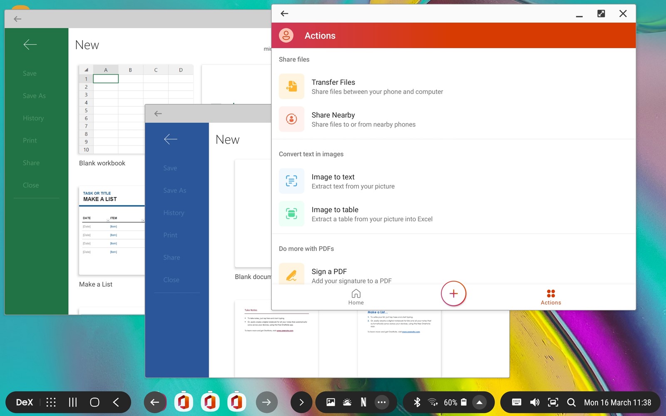Open the on-screen keyboard icon

[516, 402]
